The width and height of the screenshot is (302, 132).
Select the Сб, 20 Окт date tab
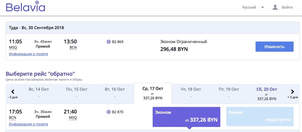point(267,93)
